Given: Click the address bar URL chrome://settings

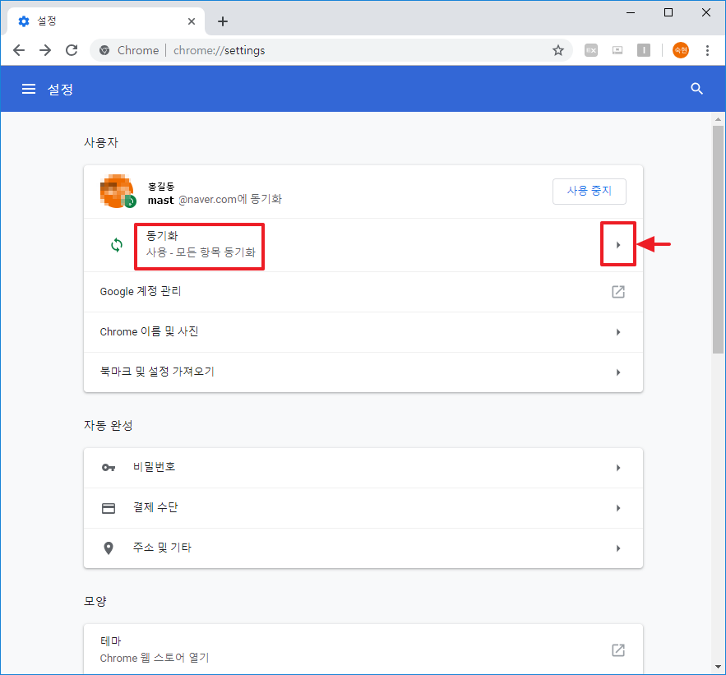Looking at the screenshot, I should 219,50.
